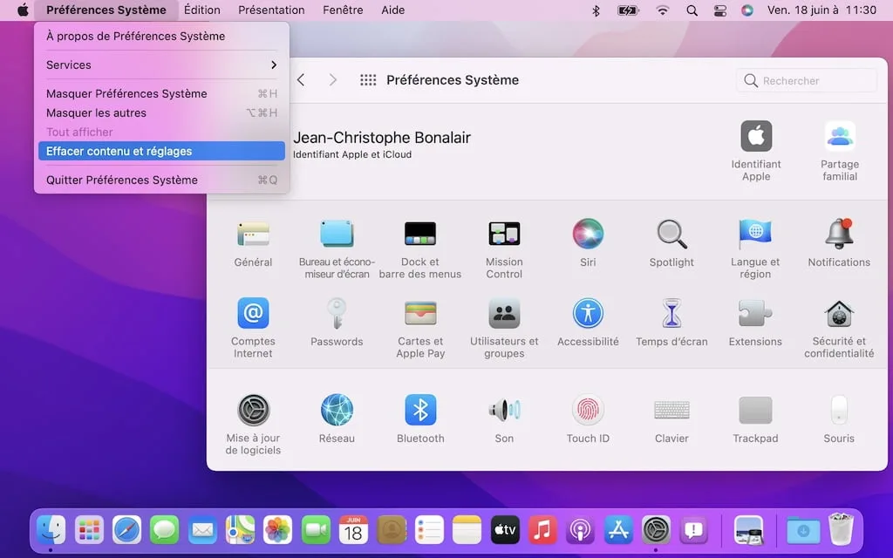Open the Aide menu
The image size is (893, 558).
(393, 10)
